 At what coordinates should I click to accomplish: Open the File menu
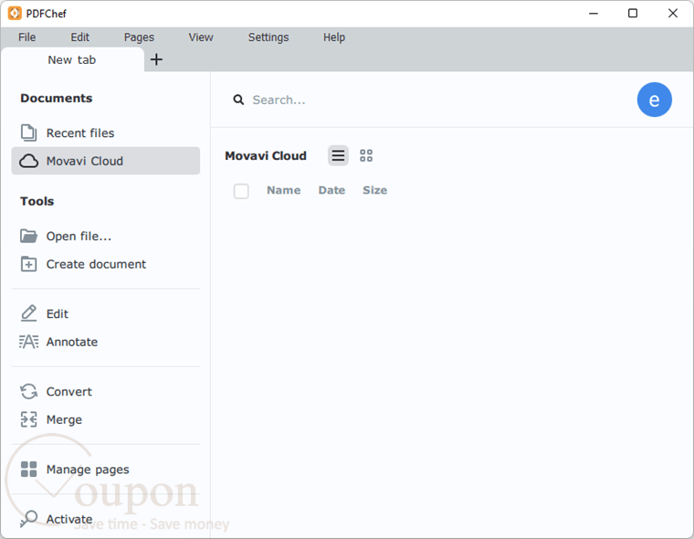pos(27,37)
